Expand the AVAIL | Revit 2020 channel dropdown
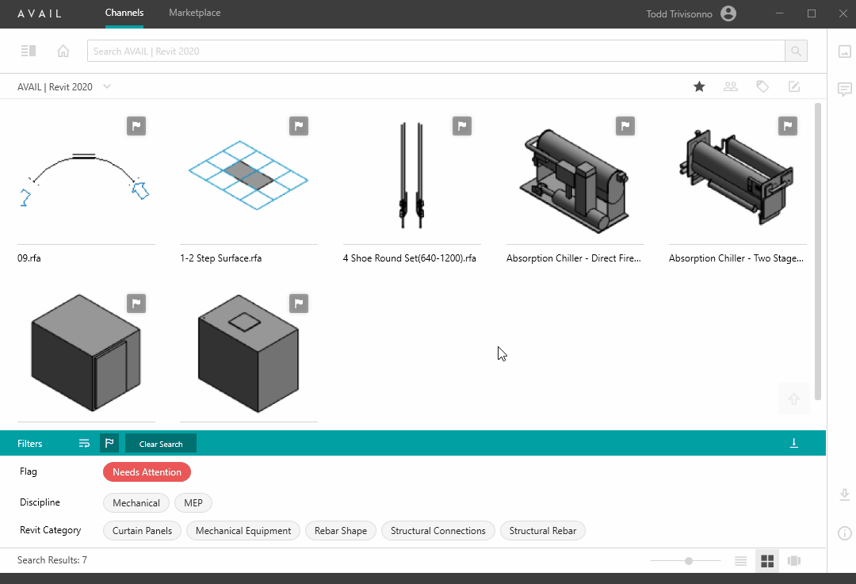Viewport: 856px width, 584px height. [x=107, y=86]
